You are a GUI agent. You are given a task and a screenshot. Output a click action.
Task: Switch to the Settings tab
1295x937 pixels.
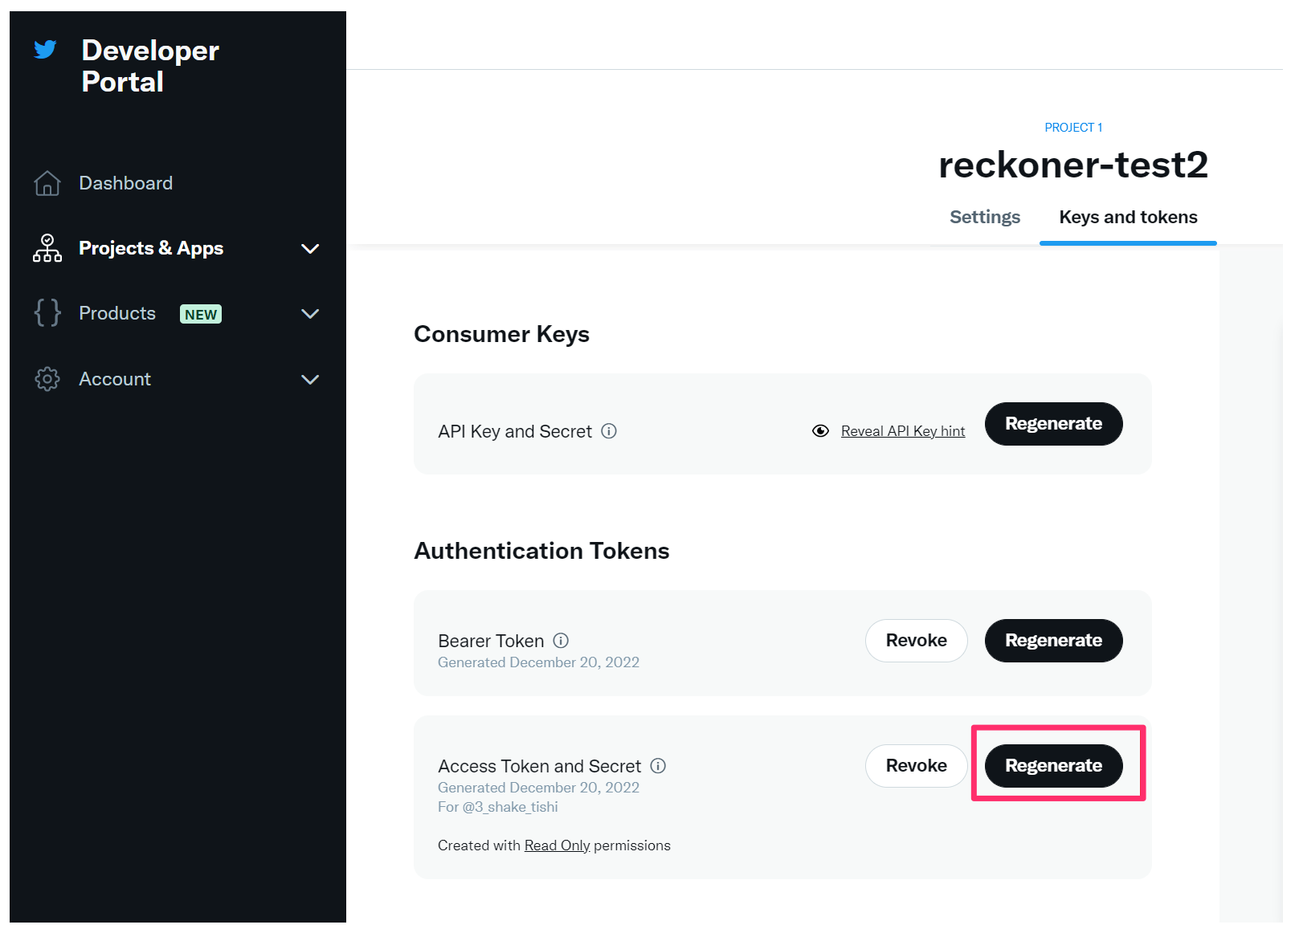click(984, 218)
